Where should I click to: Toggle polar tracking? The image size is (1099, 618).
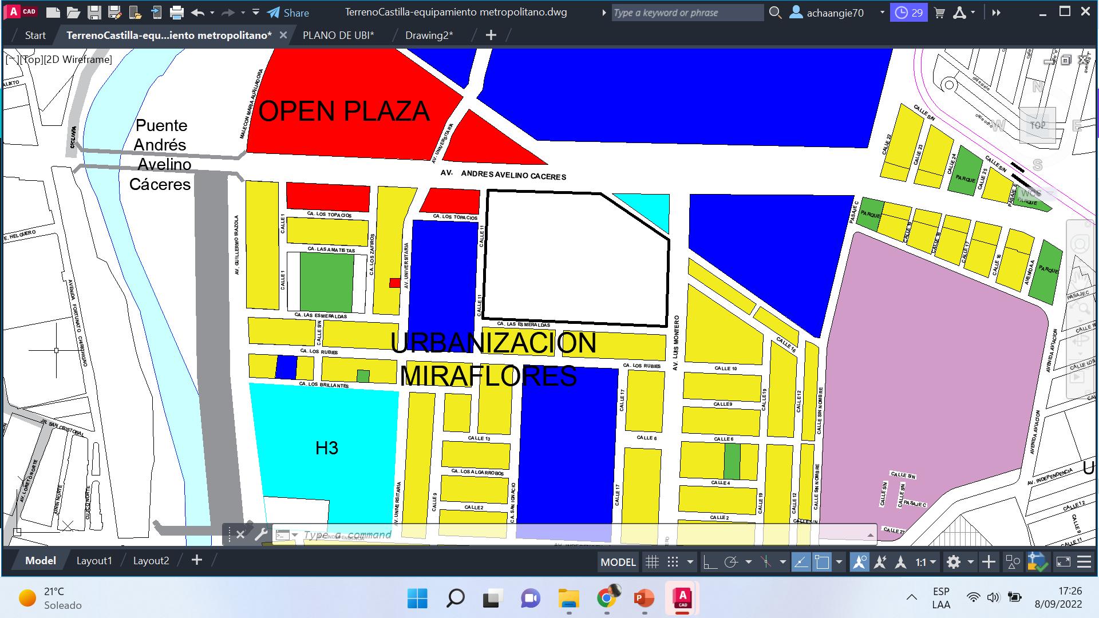(x=731, y=562)
